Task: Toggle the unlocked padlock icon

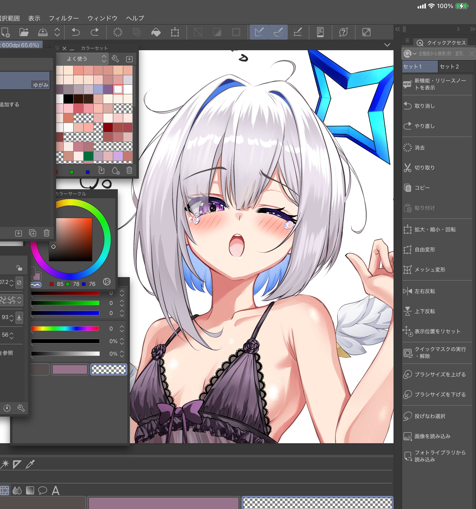Action: tap(19, 268)
